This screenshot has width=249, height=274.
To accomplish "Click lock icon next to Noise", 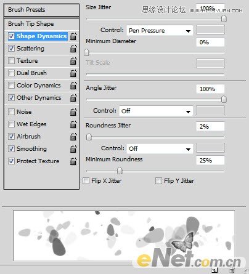I will pos(73,112).
